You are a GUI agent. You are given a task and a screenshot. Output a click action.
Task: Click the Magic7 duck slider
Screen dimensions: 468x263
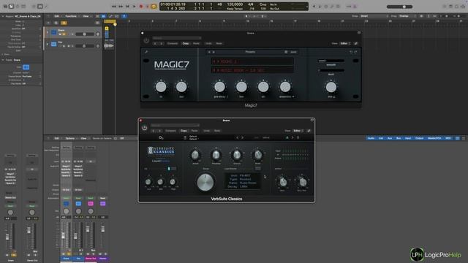coord(331,70)
